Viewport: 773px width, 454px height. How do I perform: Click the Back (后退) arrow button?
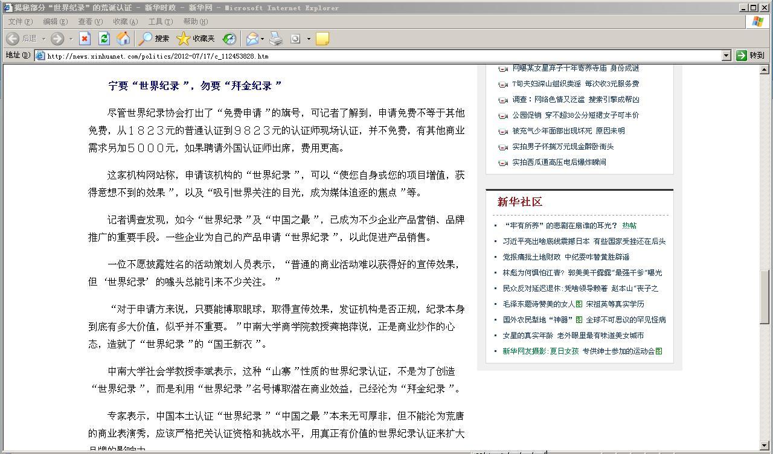[13, 39]
